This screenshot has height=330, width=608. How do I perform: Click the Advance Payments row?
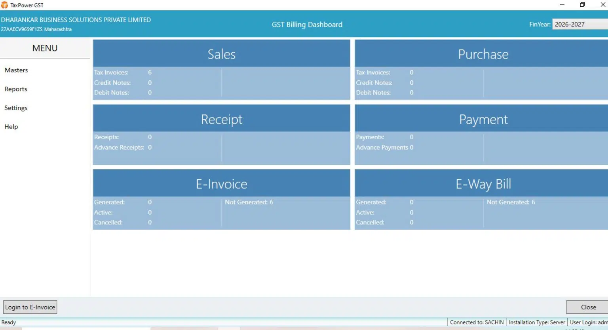[385, 147]
